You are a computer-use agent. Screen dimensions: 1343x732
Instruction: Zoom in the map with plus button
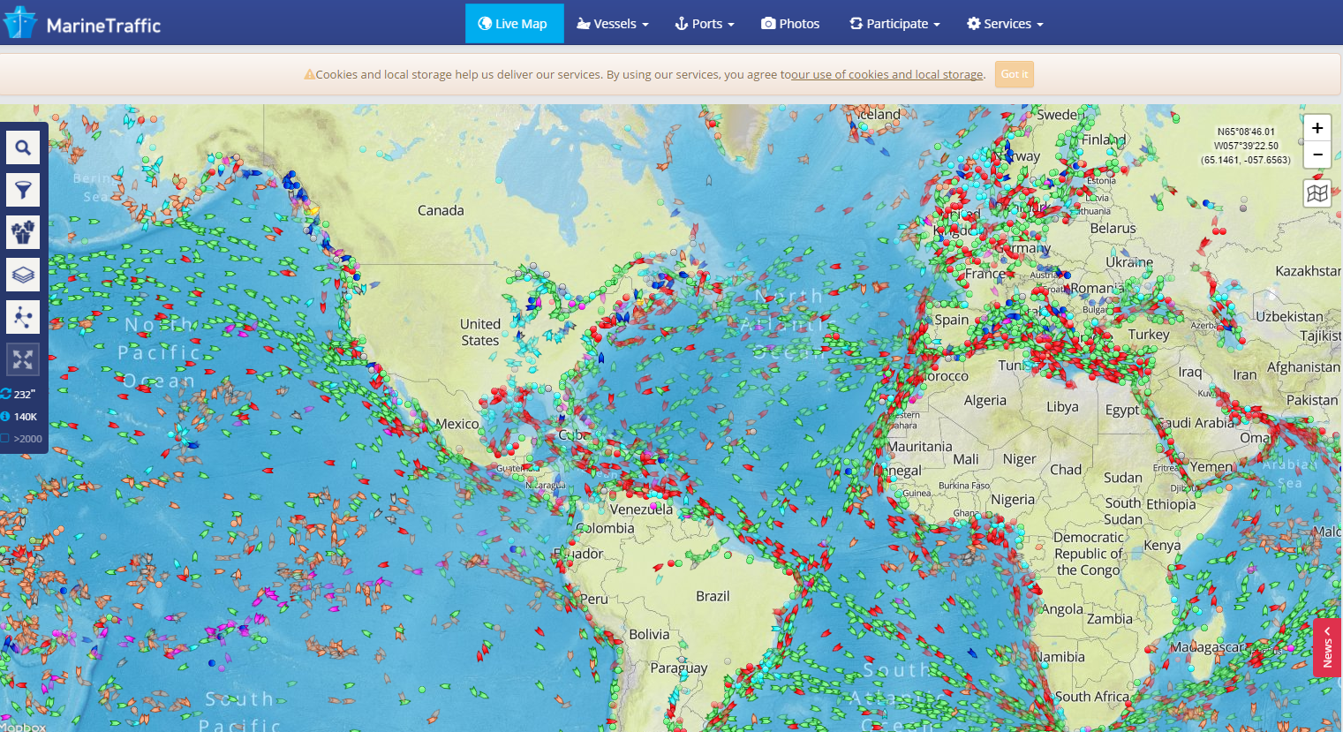point(1317,128)
